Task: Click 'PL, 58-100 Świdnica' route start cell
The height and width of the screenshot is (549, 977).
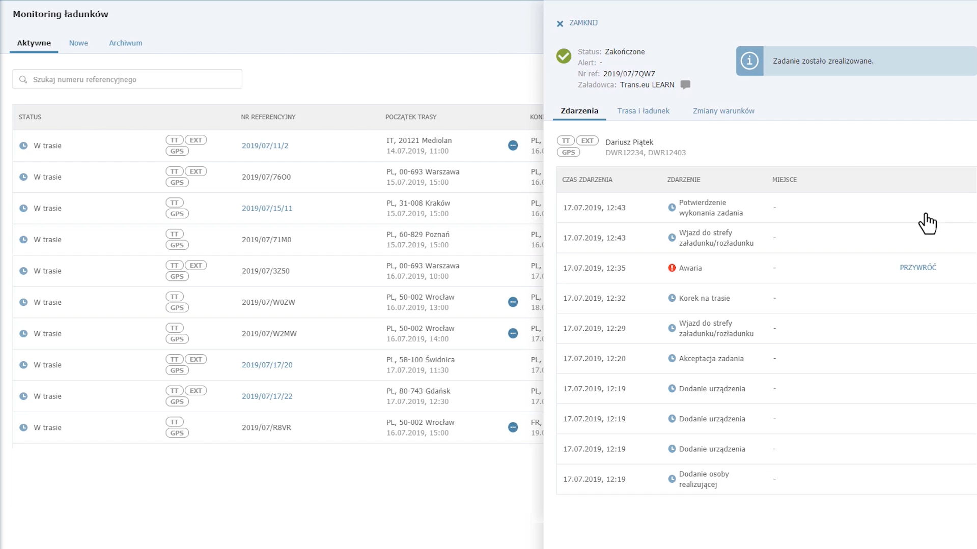Action: coord(420,360)
